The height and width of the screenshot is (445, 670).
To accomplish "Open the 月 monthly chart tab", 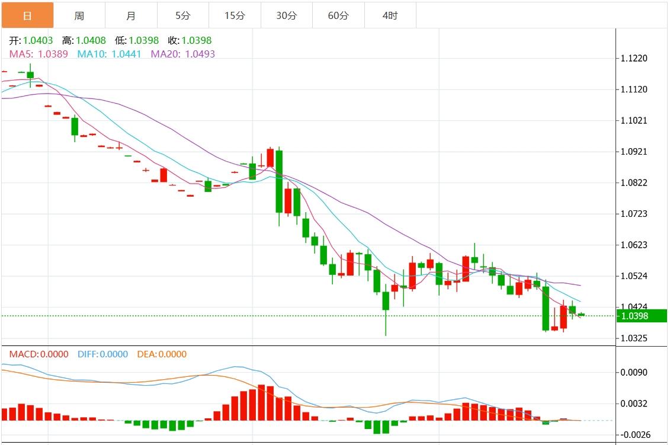I will pyautogui.click(x=131, y=15).
